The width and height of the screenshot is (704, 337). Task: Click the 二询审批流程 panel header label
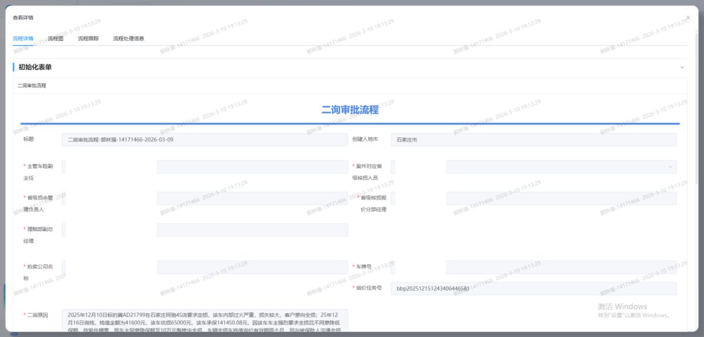click(32, 86)
